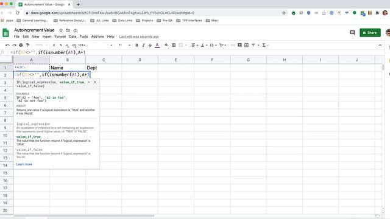The height and width of the screenshot is (219, 390).
Task: Toggle bold formatting
Action: pyautogui.click(x=136, y=45)
